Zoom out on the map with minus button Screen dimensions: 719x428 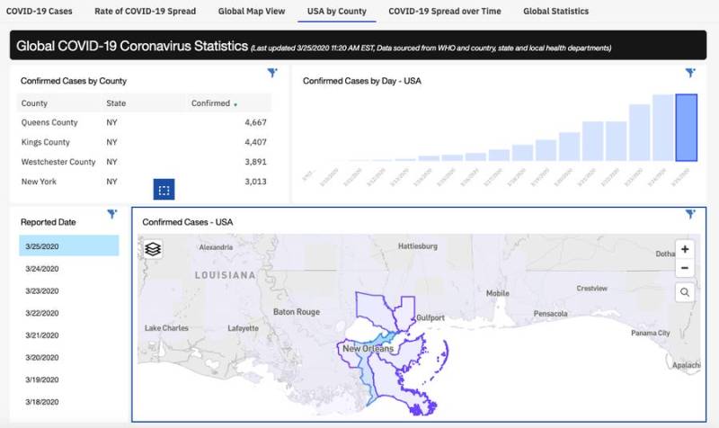[685, 268]
